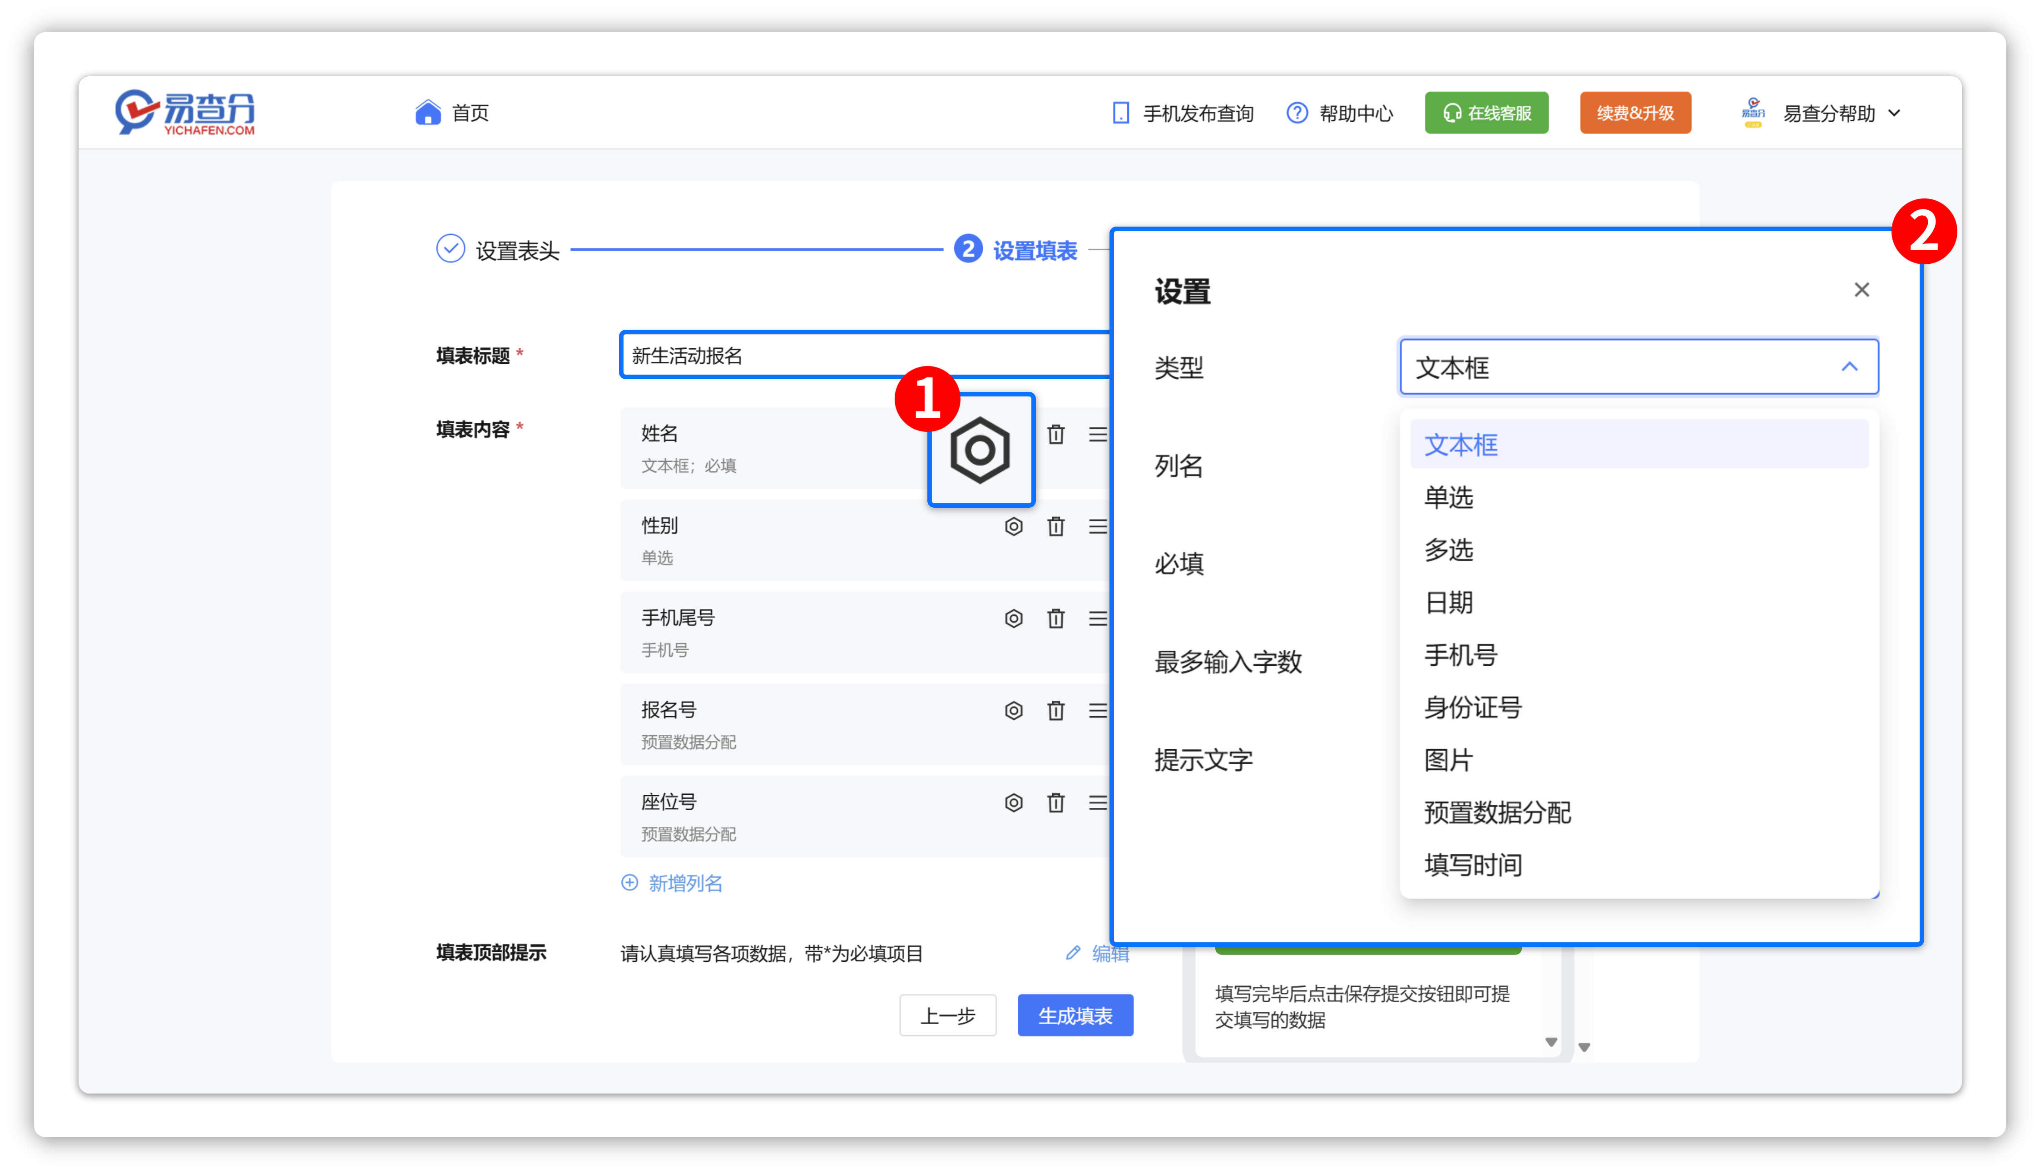2040x1173 pixels.
Task: Select 单选 from the type list
Action: 1639,496
